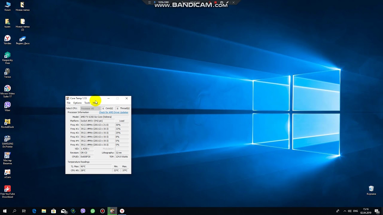The image size is (383, 215).
Task: Select the Free YouTube Download shortcut
Action: pyautogui.click(x=7, y=192)
